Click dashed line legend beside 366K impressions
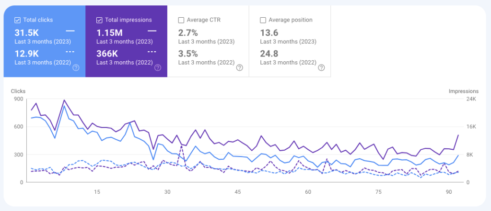Viewport: 491px width, 211px height. click(x=152, y=51)
